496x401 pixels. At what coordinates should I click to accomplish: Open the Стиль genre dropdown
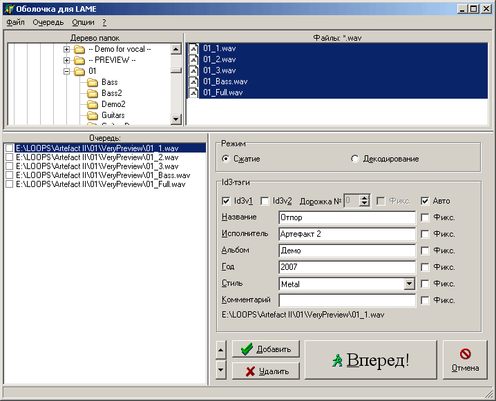click(410, 284)
